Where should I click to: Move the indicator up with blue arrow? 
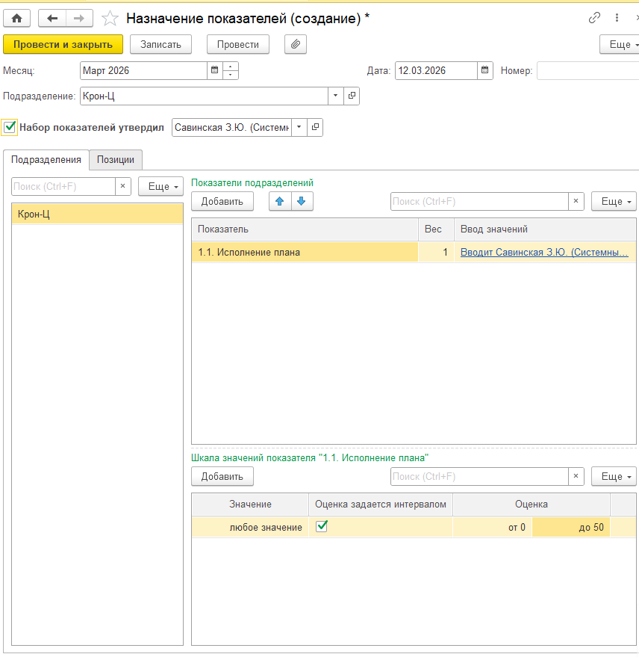pos(280,201)
